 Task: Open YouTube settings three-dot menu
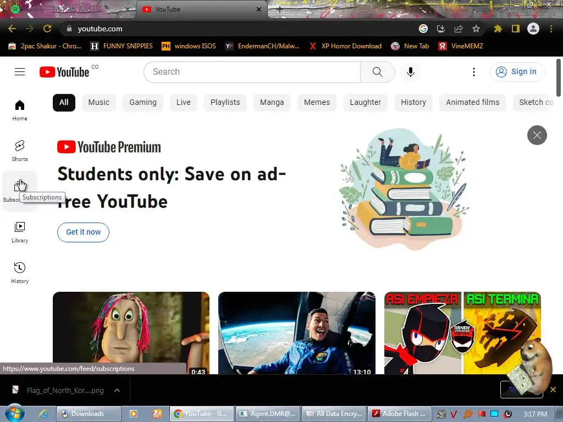473,72
